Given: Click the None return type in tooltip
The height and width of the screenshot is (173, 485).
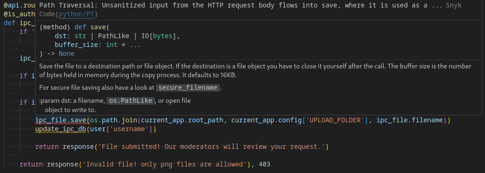Looking at the screenshot, I should pos(66,53).
